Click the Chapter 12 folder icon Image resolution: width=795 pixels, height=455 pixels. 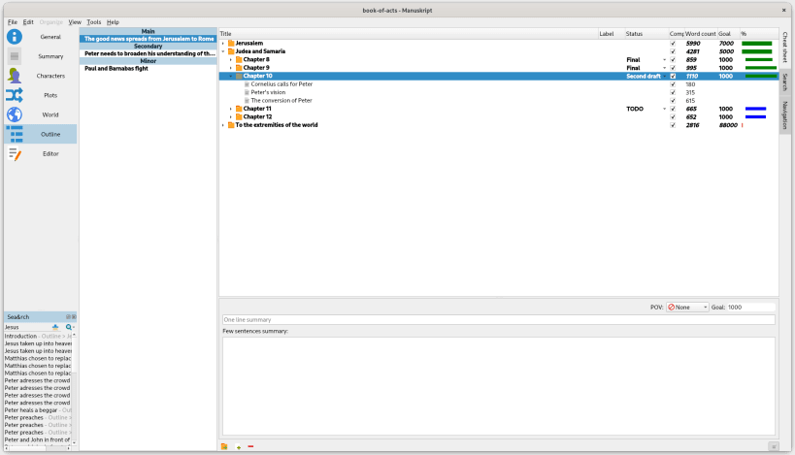click(x=239, y=116)
